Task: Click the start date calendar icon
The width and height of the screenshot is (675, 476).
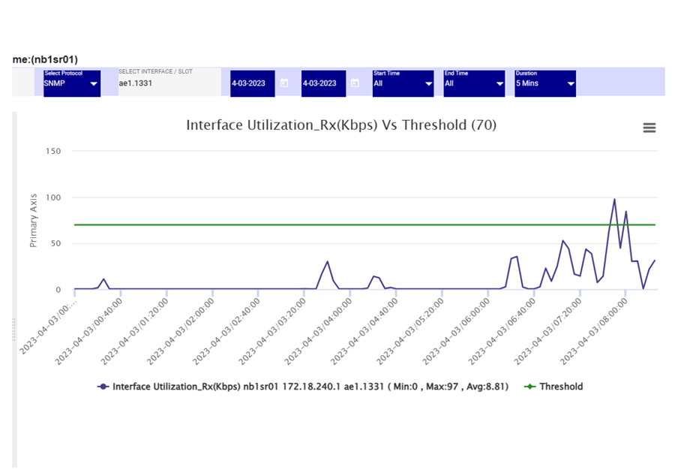Action: 284,83
